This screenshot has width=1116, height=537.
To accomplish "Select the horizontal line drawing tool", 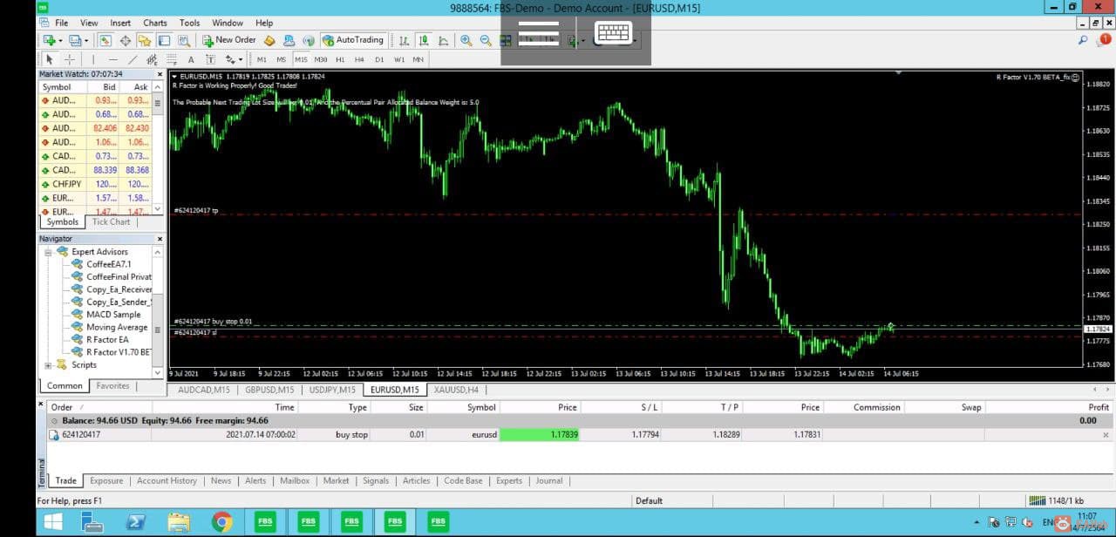I will tap(112, 59).
